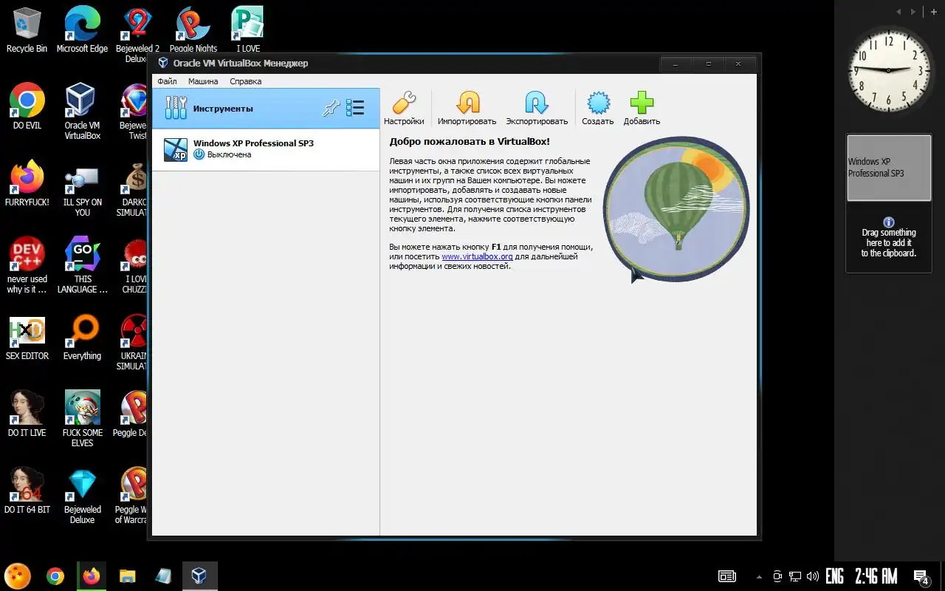Image resolution: width=945 pixels, height=591 pixels.
Task: Click the Chrome shortcut labeled DO EVIL
Action: (x=27, y=106)
